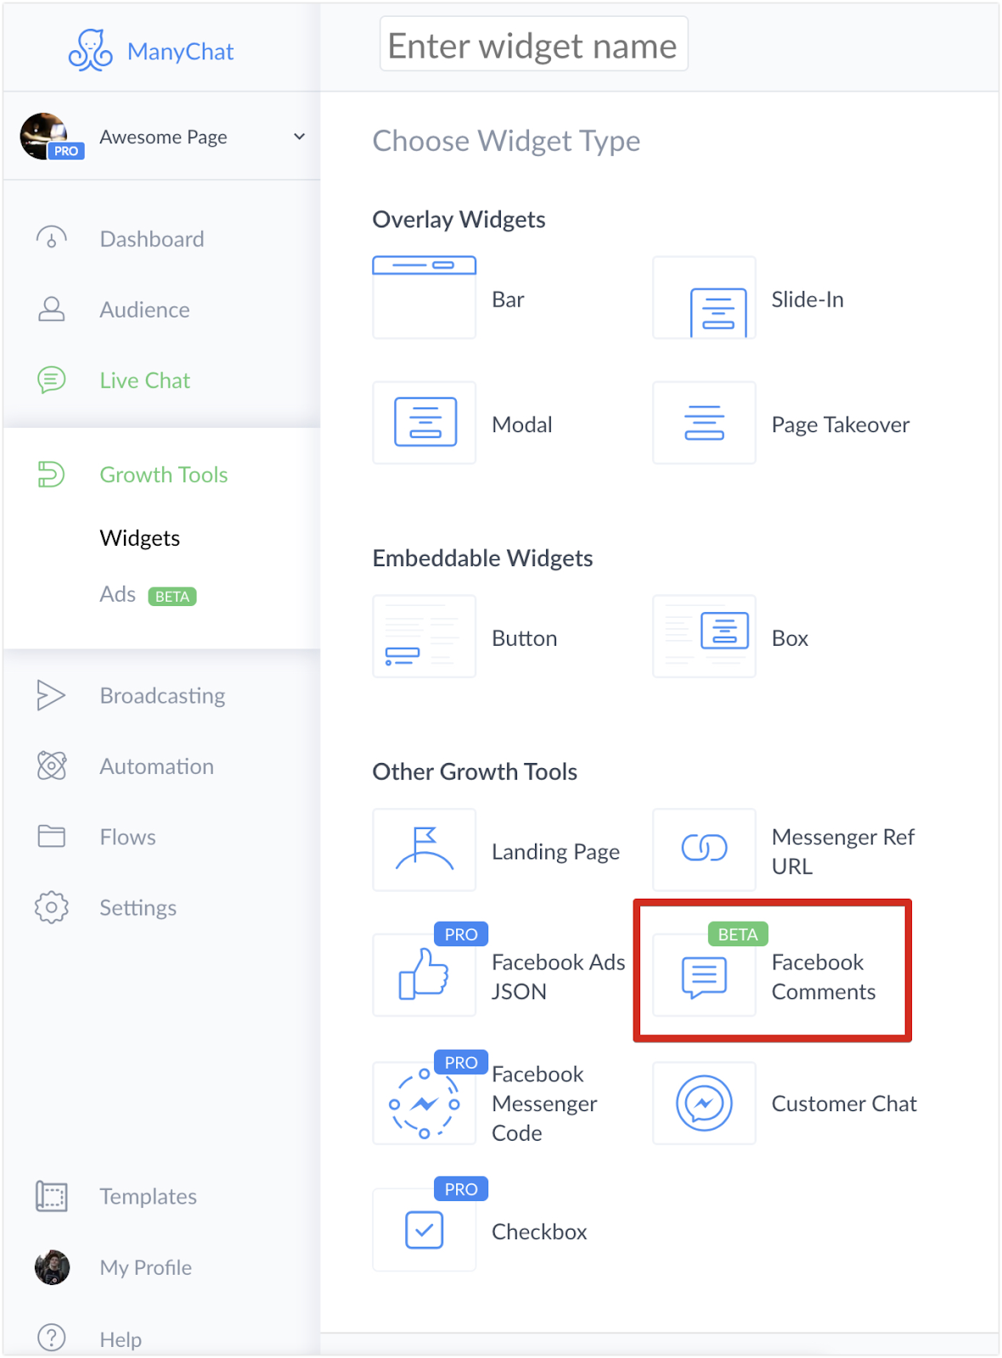The height and width of the screenshot is (1358, 1002).
Task: Click the Growth Tools magnet icon
Action: (x=51, y=474)
